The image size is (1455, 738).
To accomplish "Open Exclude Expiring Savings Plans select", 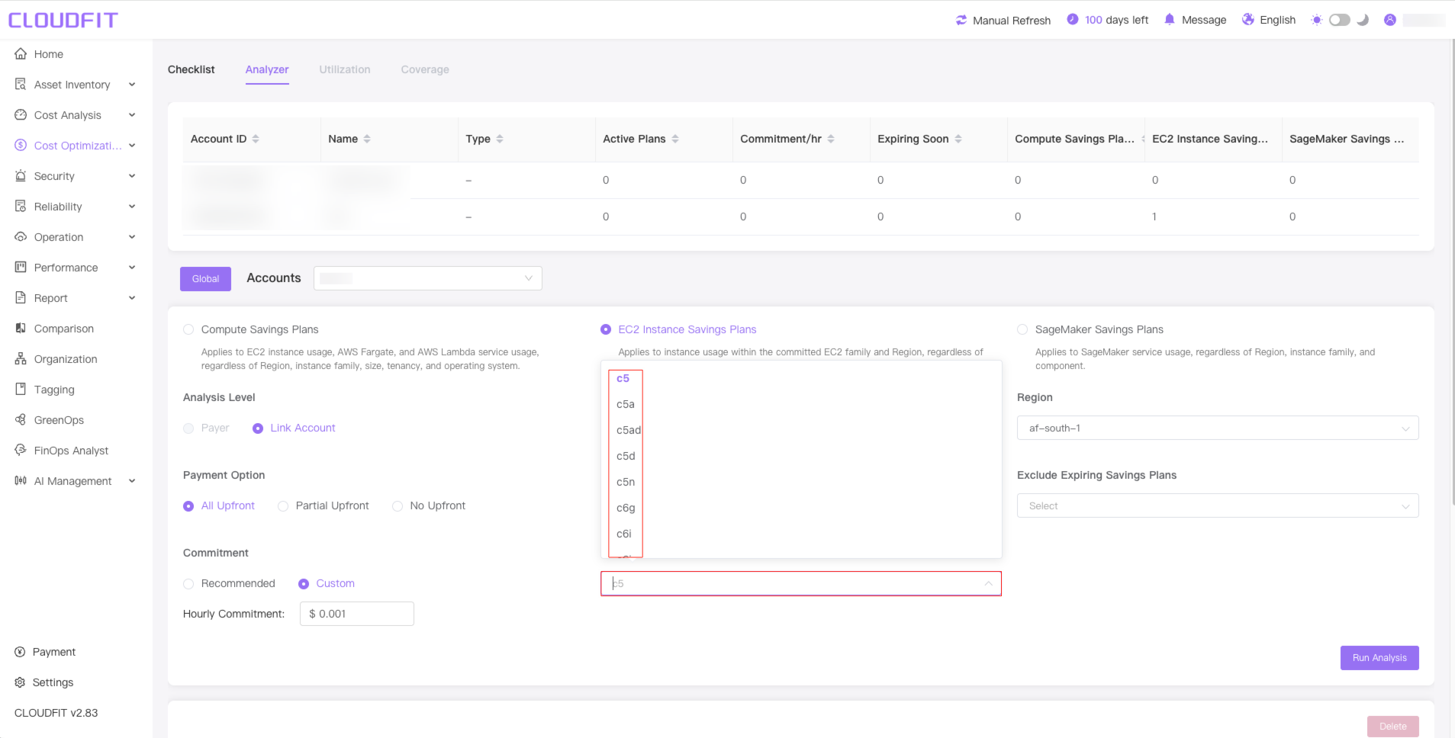I will click(x=1218, y=505).
